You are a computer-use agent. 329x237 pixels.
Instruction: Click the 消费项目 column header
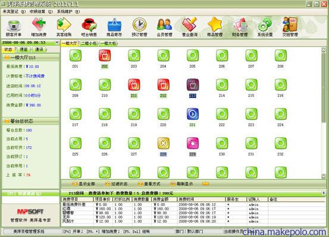click(x=77, y=199)
